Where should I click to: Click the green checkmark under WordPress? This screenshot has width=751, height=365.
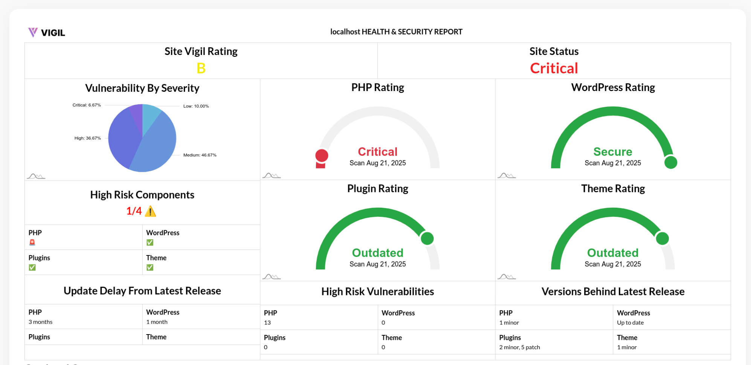[150, 242]
